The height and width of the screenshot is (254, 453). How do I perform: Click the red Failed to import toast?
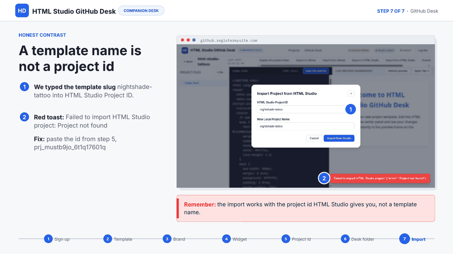[380, 178]
